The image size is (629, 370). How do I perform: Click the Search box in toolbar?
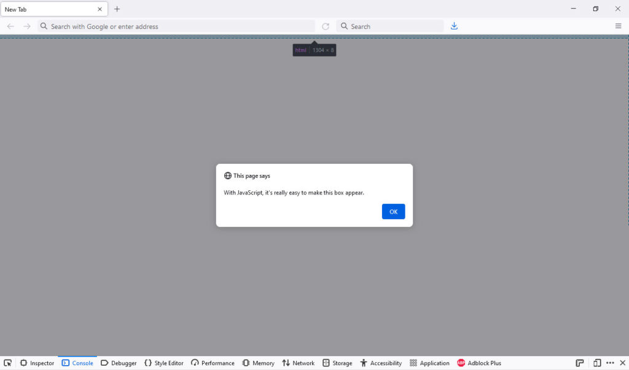390,26
